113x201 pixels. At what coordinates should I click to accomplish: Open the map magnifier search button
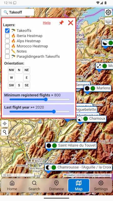click(5, 132)
